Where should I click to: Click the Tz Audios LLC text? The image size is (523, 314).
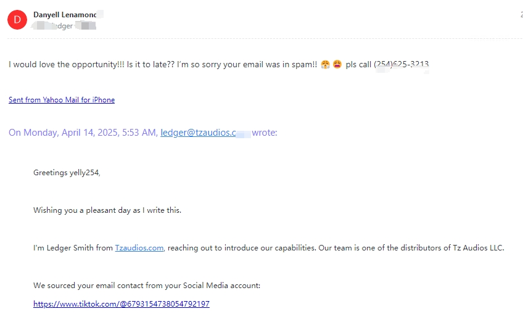click(x=479, y=248)
